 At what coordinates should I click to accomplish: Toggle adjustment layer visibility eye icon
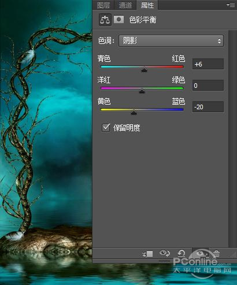tap(201, 253)
